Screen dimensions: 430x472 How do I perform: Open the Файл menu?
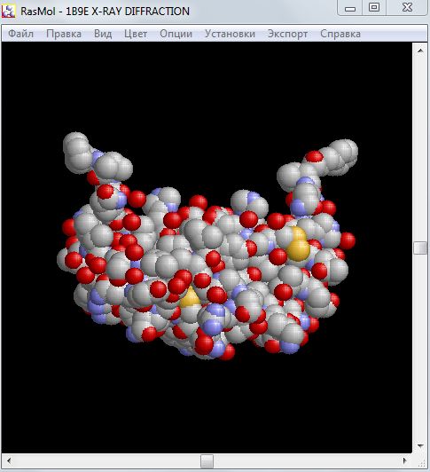pos(20,34)
